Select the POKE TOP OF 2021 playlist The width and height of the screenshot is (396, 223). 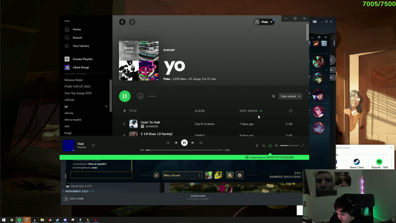coord(77,87)
